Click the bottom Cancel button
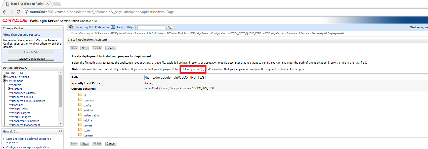 coord(111,143)
